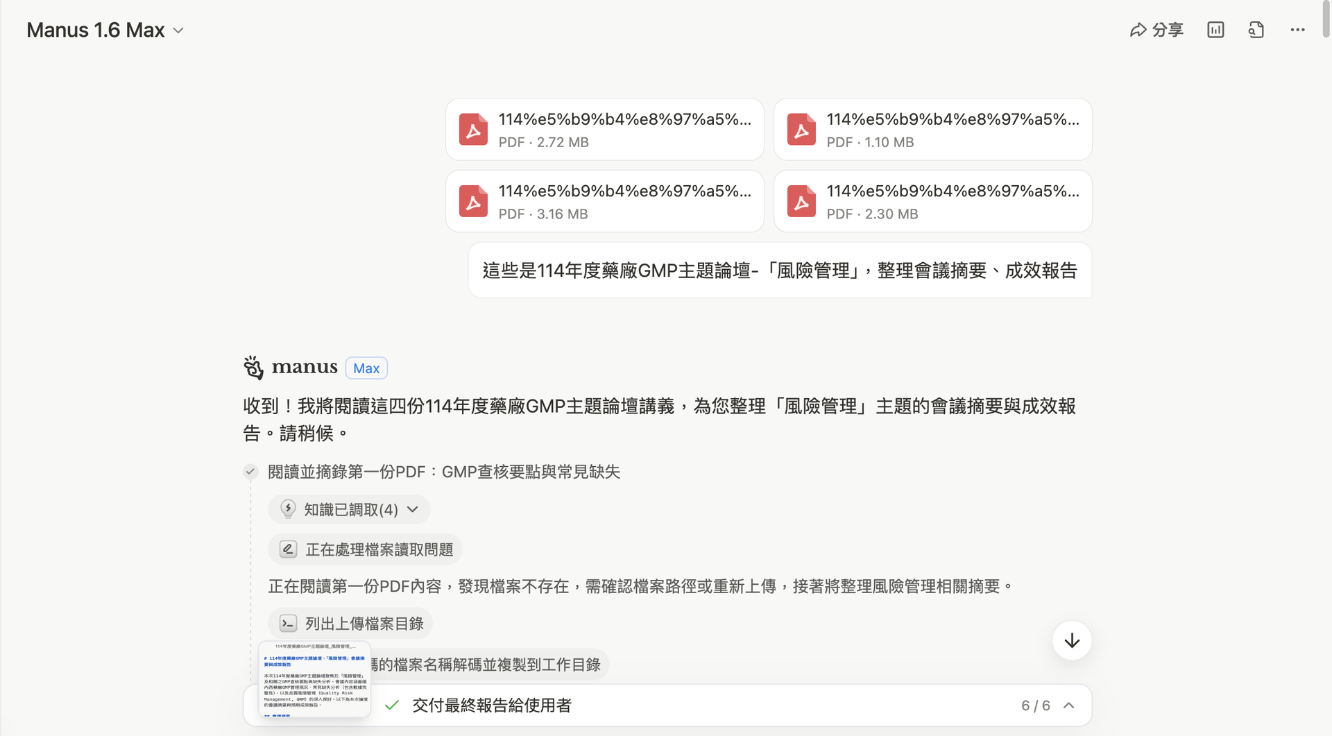
Task: Click the green checkmark beside 交付最終報告給使用者
Action: click(x=392, y=705)
